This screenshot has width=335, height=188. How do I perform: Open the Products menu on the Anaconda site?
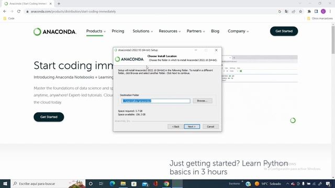(x=96, y=31)
